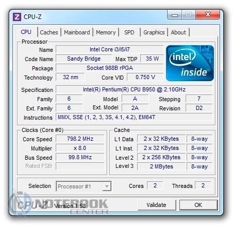Click the CPU-Z purple Z title icon

click(17, 17)
